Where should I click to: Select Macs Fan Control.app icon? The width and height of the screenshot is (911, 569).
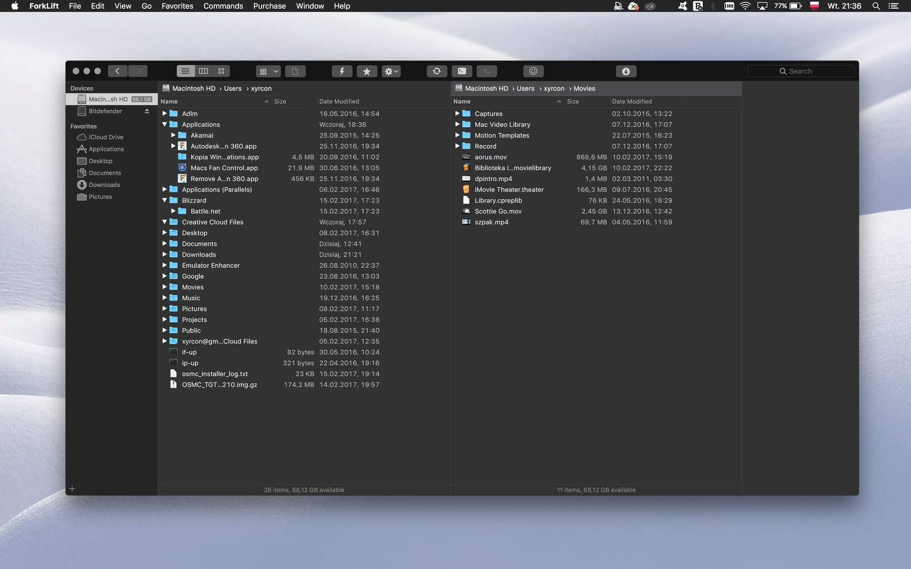(x=182, y=167)
